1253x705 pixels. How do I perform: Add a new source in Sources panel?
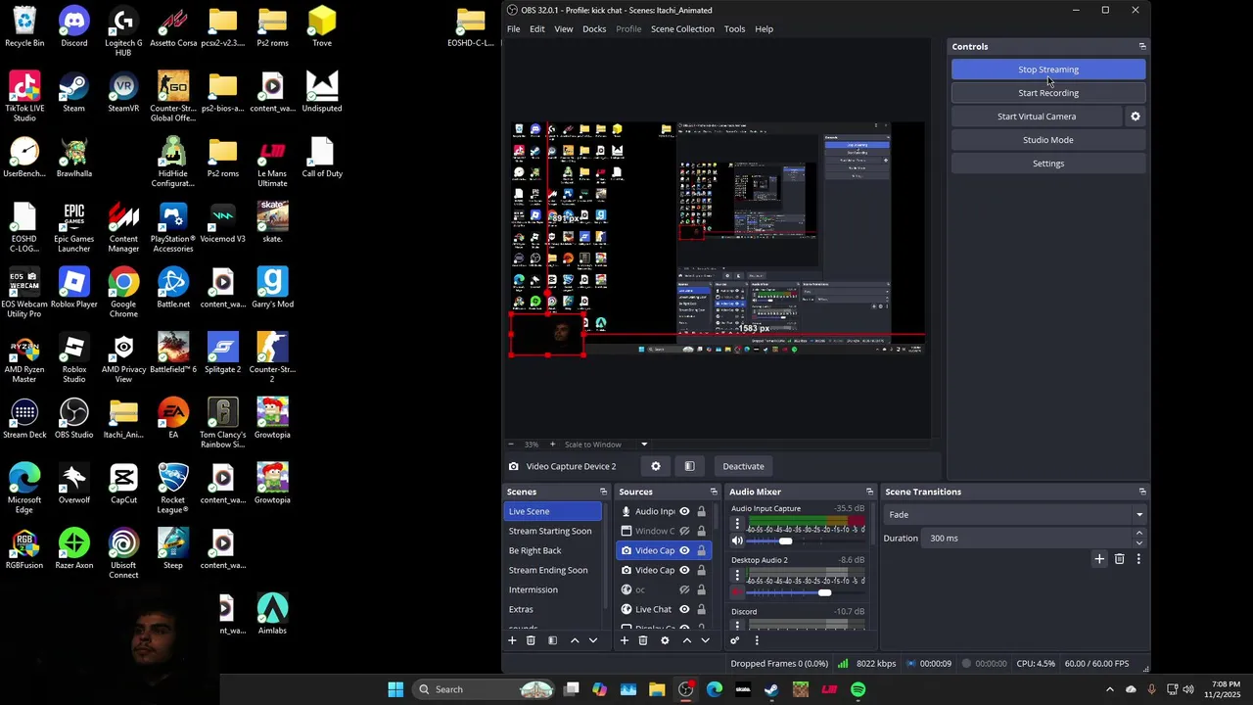pyautogui.click(x=625, y=640)
